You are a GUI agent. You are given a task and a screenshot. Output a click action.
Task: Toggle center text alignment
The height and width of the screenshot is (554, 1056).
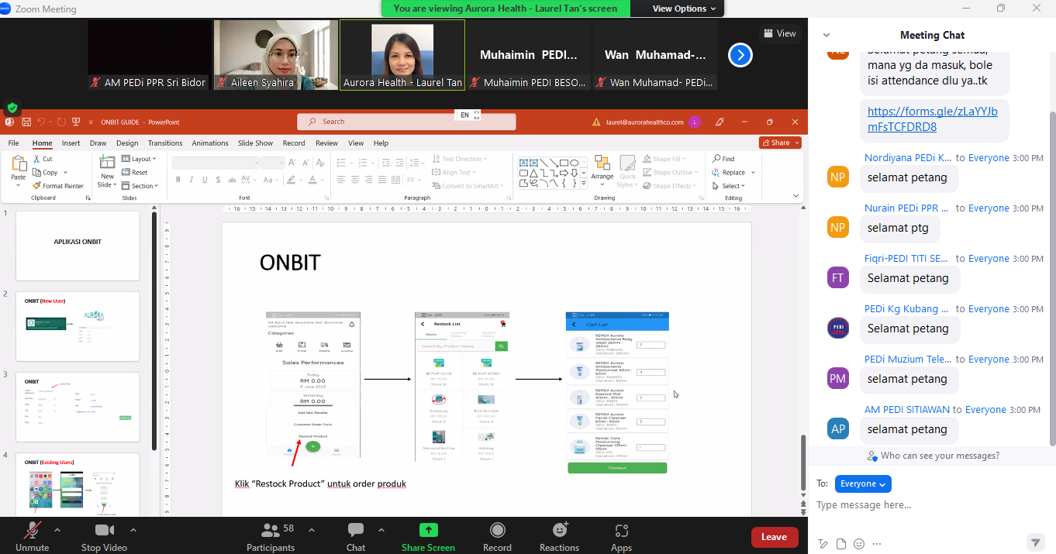pyautogui.click(x=354, y=180)
